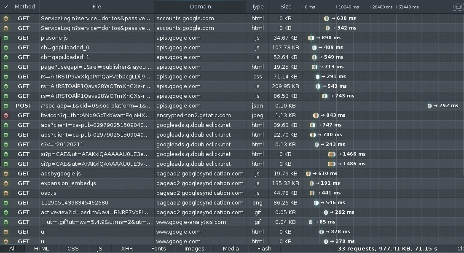Viewport: 464px width, 253px height.
Task: Sort requests by File column header
Action: tap(97, 6)
